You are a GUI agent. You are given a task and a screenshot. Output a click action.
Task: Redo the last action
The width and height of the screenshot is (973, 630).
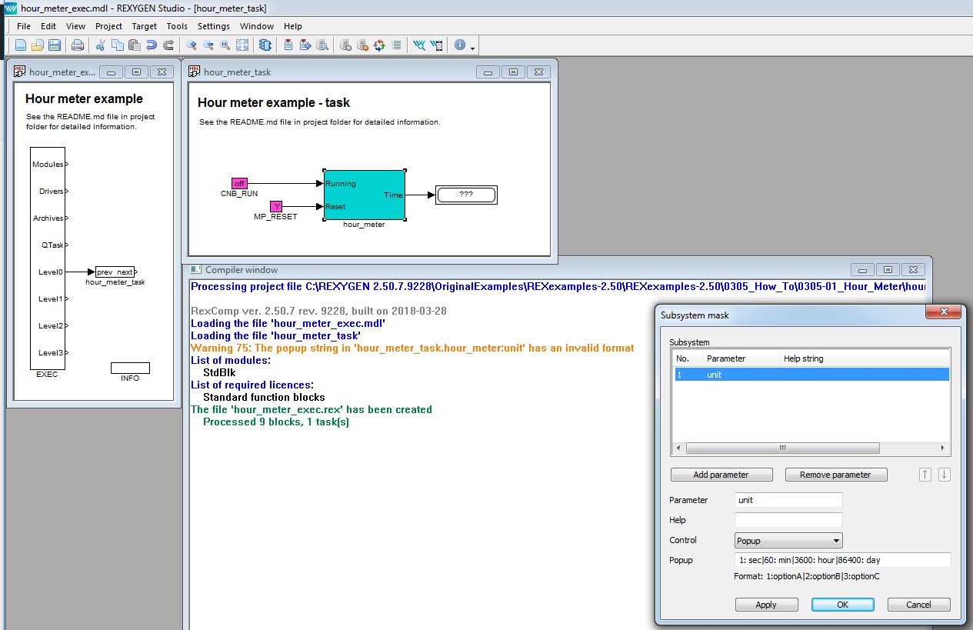[168, 45]
